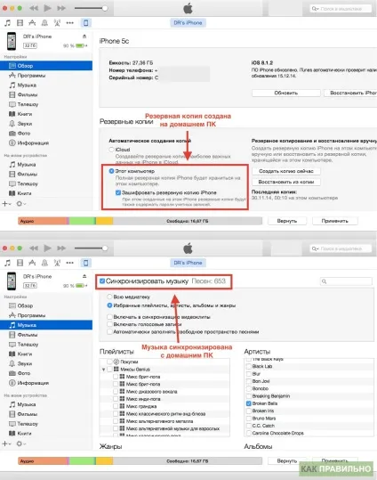Screen dimensions: 377x480
Task: Click Создать копию сейчас button
Action: click(286, 171)
